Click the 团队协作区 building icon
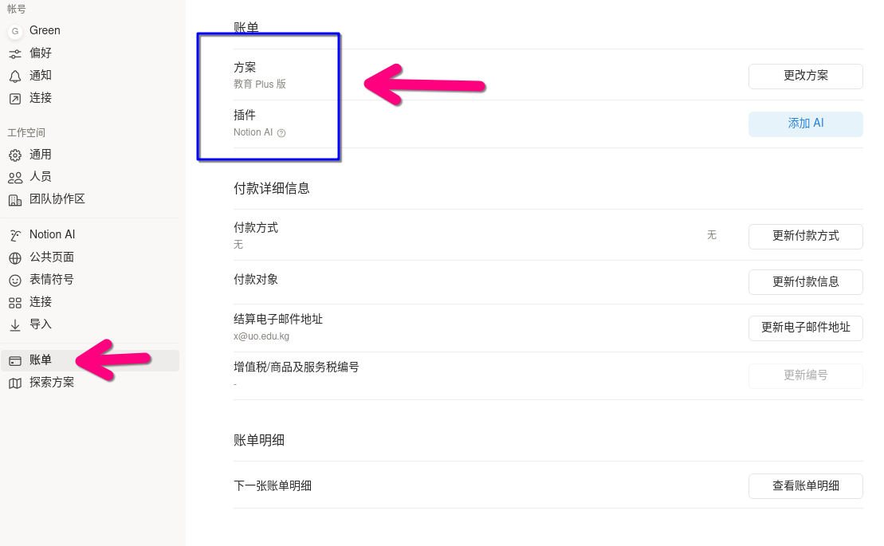884x546 pixels. point(15,199)
